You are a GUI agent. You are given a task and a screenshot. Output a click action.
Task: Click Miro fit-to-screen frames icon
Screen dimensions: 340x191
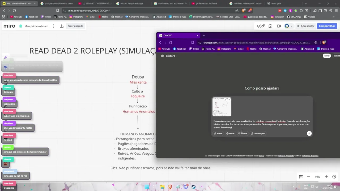(301, 177)
